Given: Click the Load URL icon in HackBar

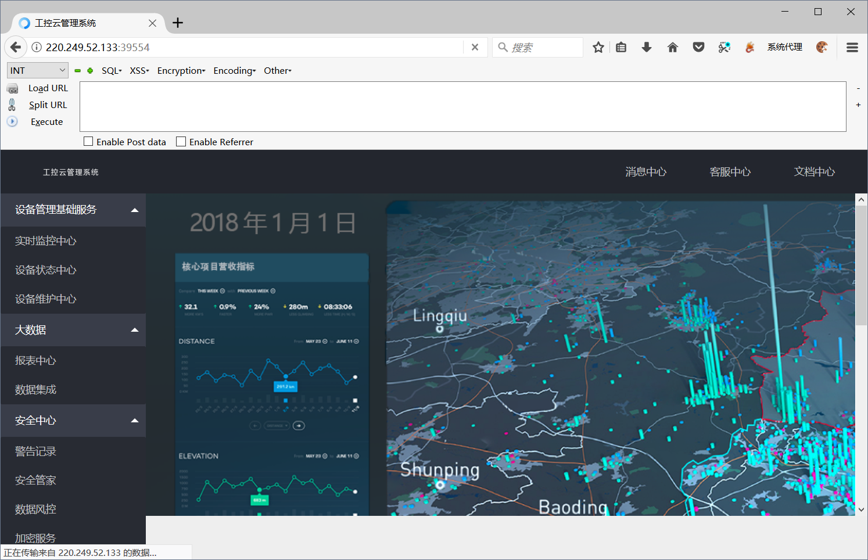Looking at the screenshot, I should tap(12, 88).
